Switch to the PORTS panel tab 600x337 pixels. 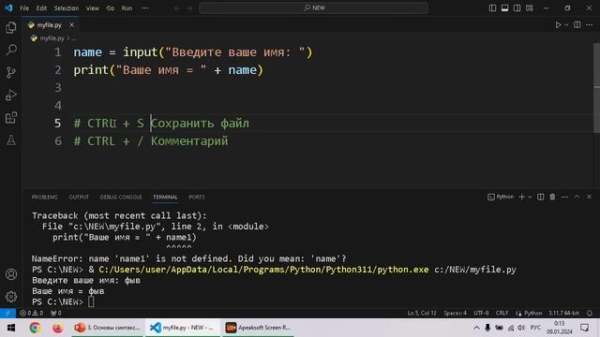(x=197, y=197)
